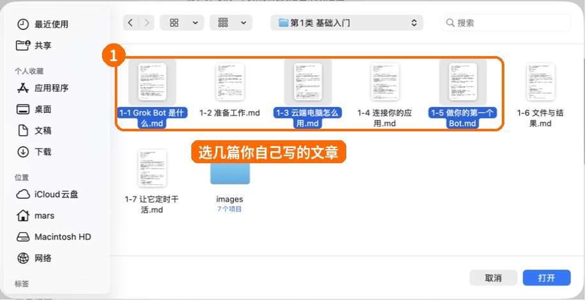The height and width of the screenshot is (306, 586).
Task: Select file thumbnail 1-3 云端电脑怎么用.md
Action: click(x=308, y=82)
